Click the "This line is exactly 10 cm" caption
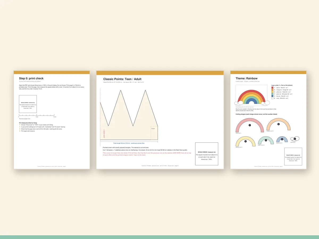Image resolution: width=319 pixels, height=239 pixels. click(x=24, y=119)
